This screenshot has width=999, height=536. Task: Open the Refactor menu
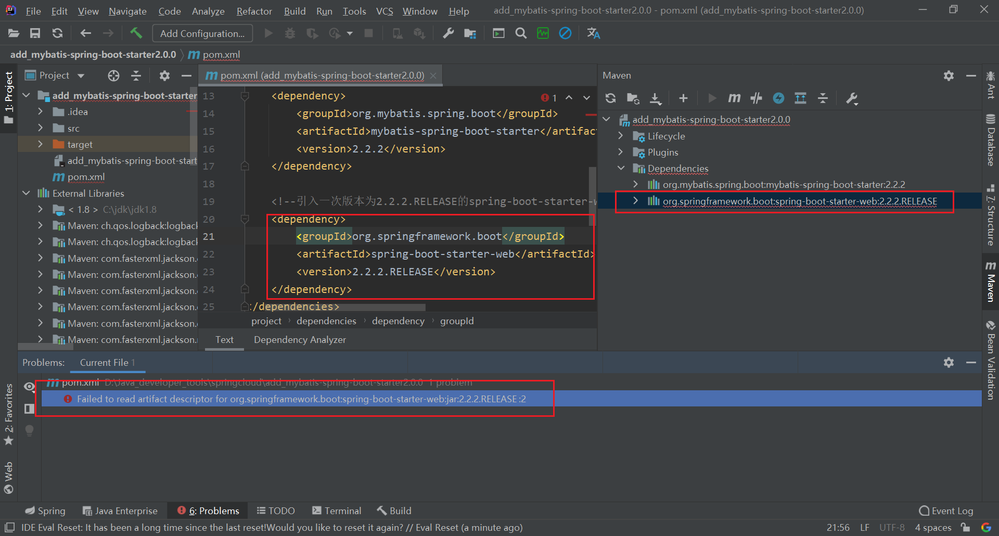click(254, 11)
